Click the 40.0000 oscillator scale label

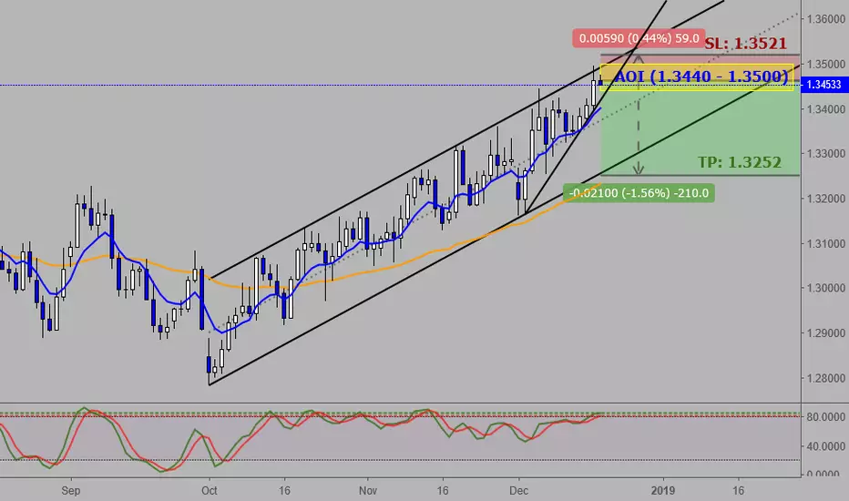825,446
